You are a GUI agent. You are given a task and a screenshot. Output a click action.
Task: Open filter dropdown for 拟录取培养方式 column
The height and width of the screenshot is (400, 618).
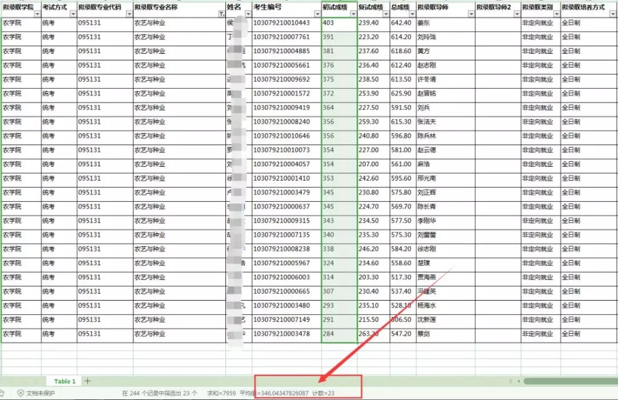[613, 14]
